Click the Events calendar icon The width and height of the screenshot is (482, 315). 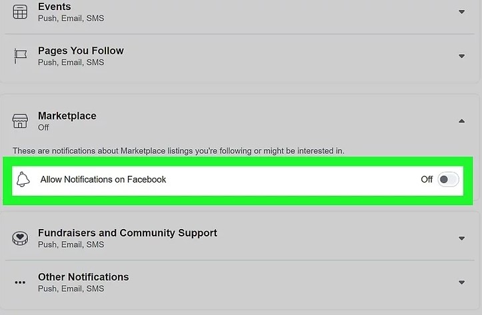click(x=20, y=12)
